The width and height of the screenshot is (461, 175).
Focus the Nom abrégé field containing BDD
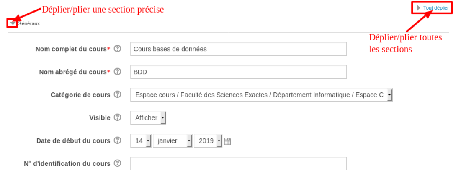238,72
